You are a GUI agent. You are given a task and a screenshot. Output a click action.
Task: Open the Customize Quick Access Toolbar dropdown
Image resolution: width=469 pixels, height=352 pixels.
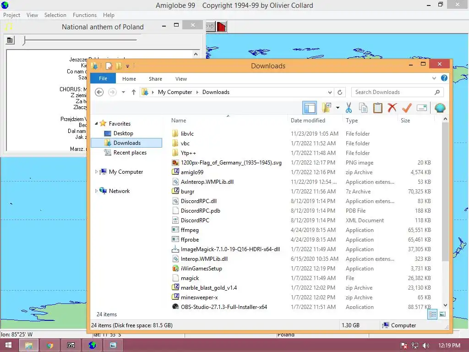click(127, 66)
